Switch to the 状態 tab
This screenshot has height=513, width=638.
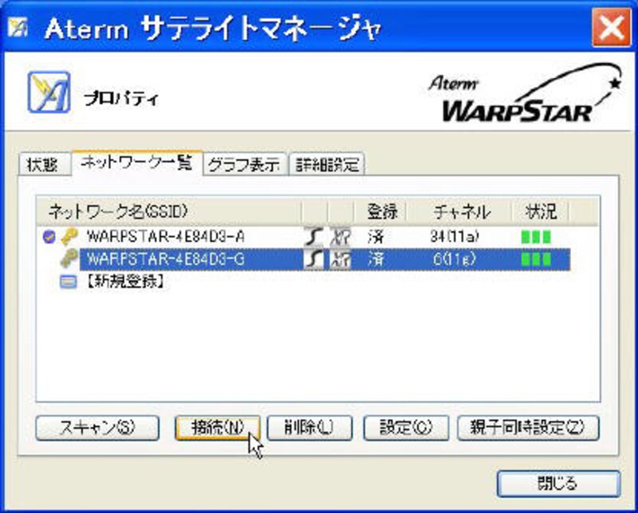tap(43, 165)
